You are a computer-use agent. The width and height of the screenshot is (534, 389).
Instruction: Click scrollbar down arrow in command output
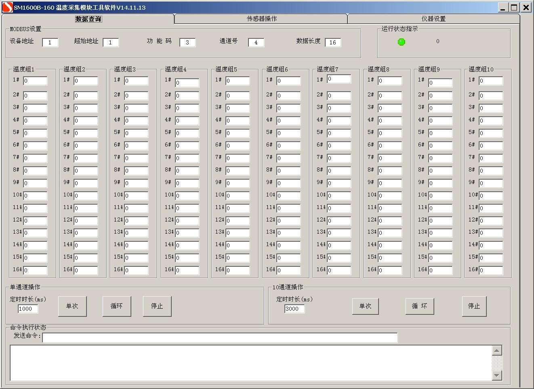tap(497, 375)
